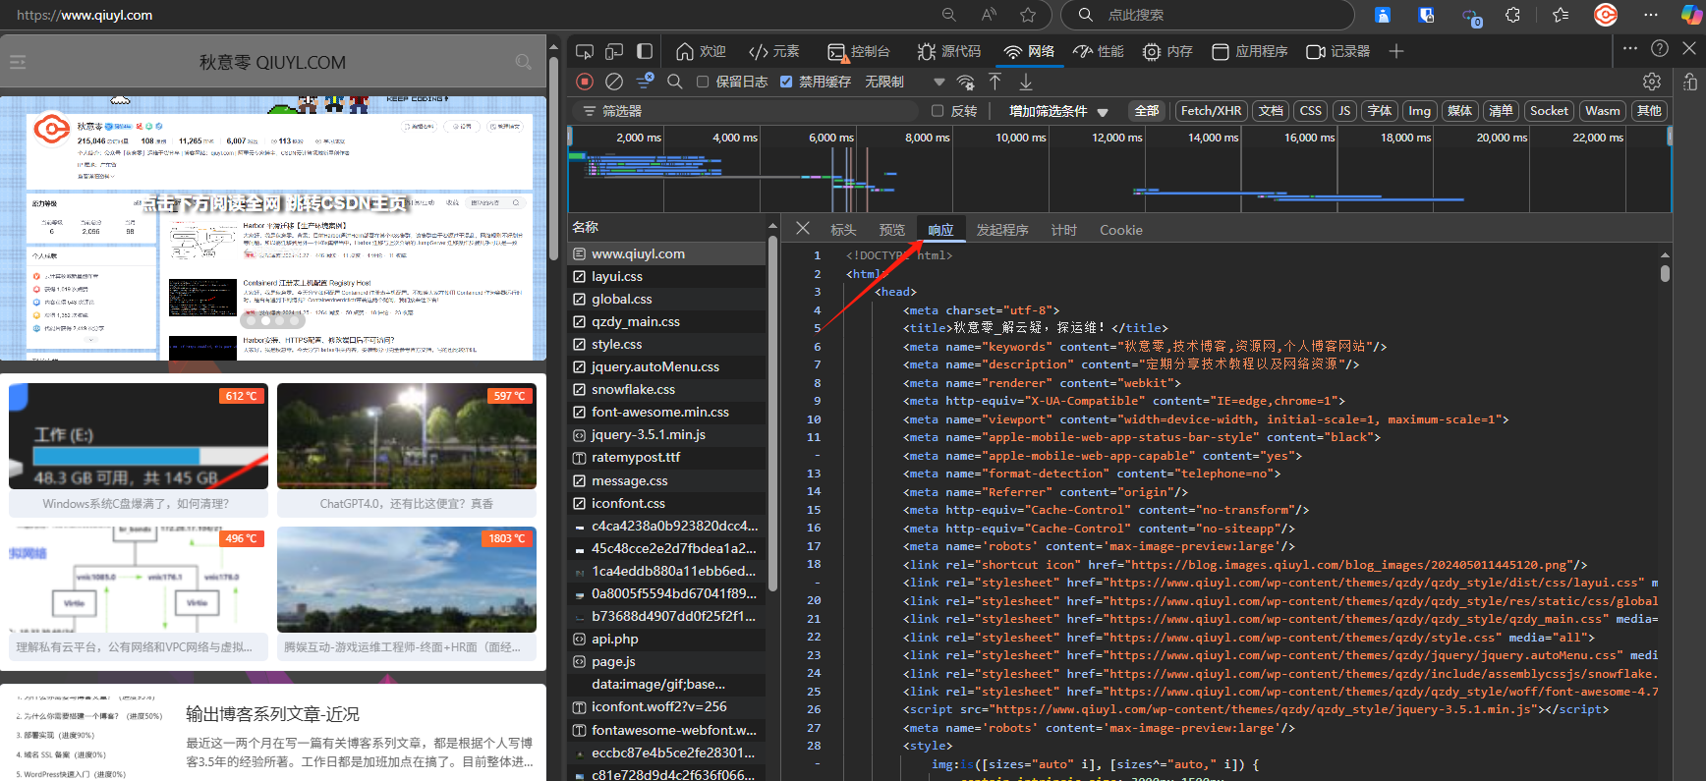Open network search with magnifier icon

[675, 82]
